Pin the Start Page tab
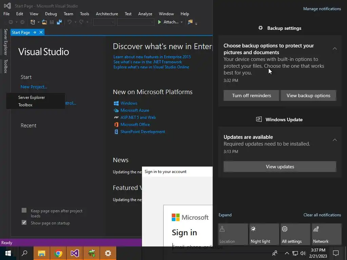The width and height of the screenshot is (347, 260). click(35, 32)
